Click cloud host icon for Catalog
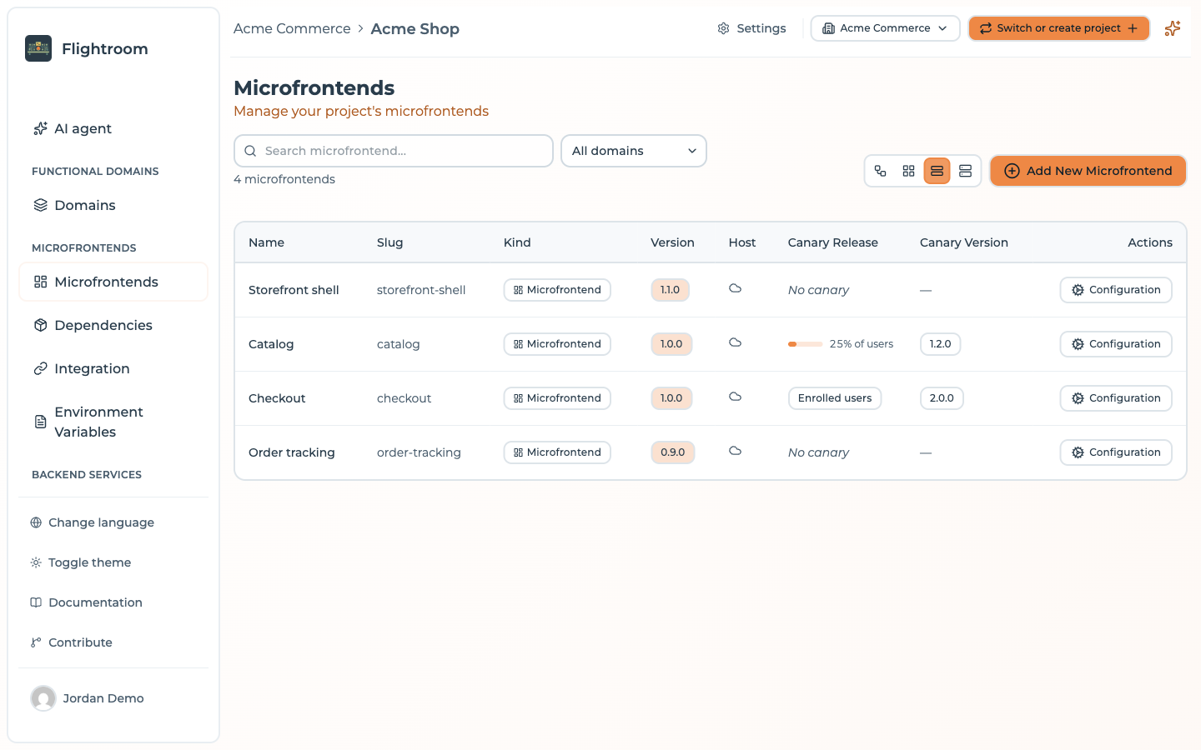The image size is (1201, 750). coord(735,343)
